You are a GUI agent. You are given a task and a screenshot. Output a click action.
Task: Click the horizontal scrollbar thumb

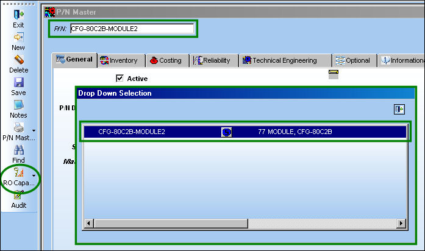[x=171, y=224]
